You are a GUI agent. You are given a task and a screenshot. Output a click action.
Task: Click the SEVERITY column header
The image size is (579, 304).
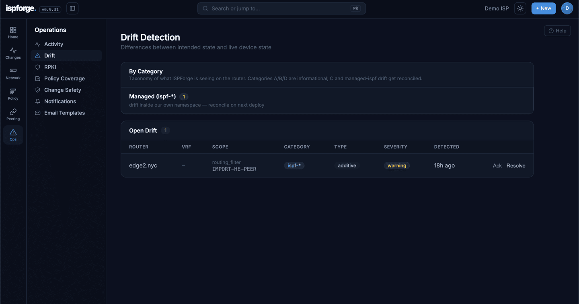click(396, 147)
